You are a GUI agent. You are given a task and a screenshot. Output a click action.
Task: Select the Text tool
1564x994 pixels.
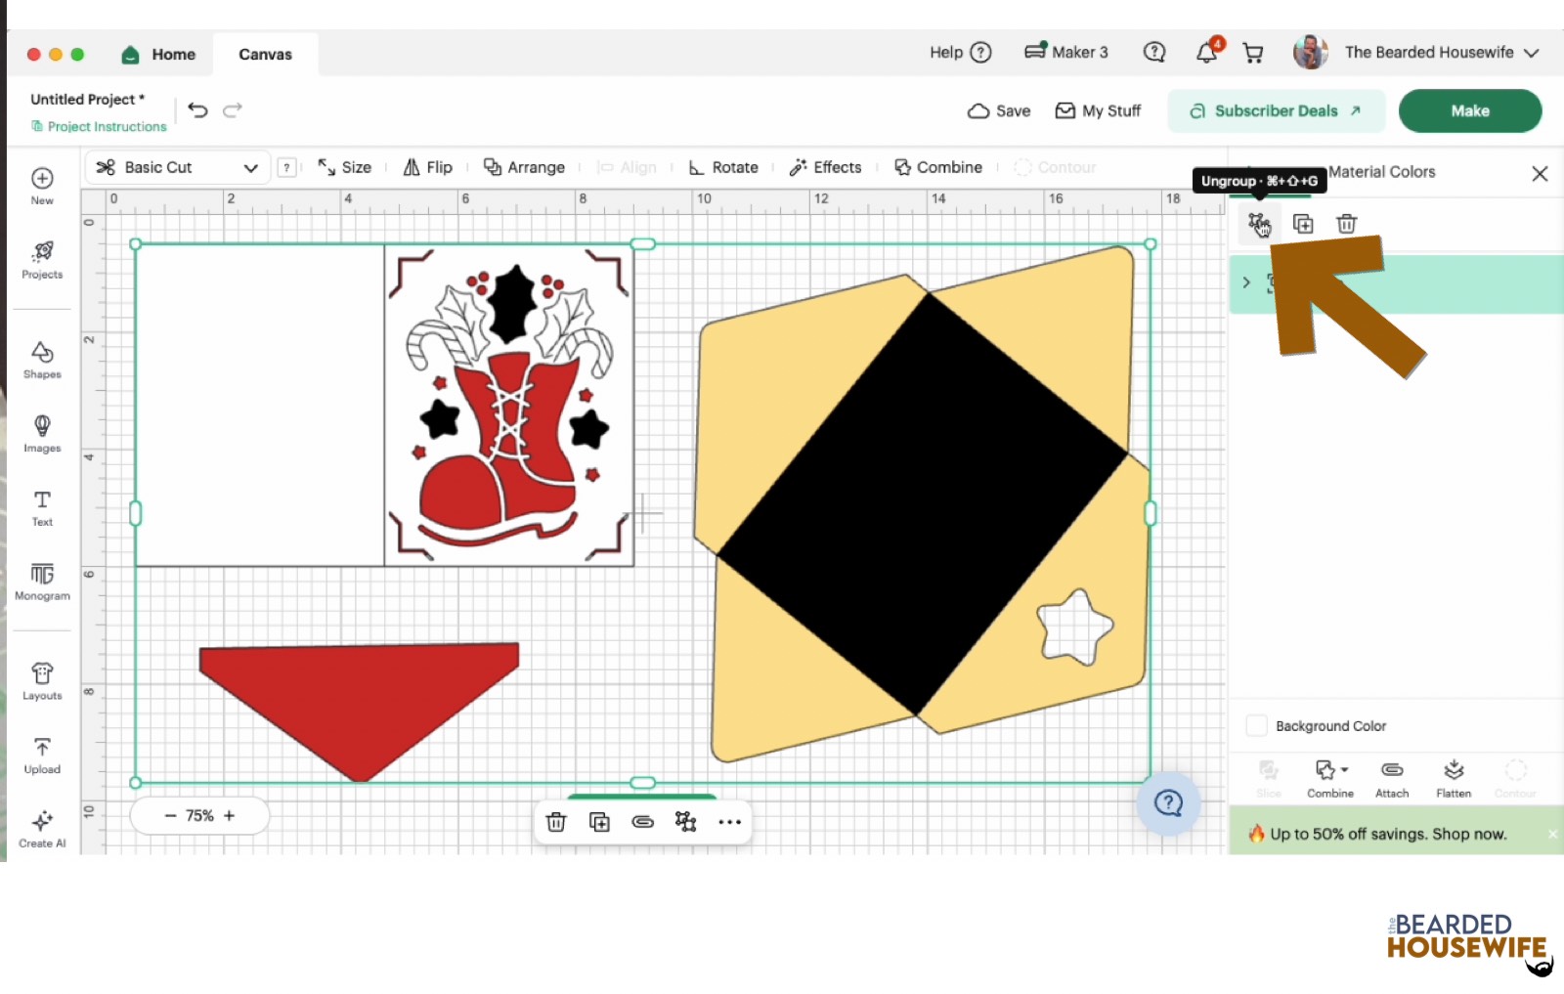[x=42, y=507]
